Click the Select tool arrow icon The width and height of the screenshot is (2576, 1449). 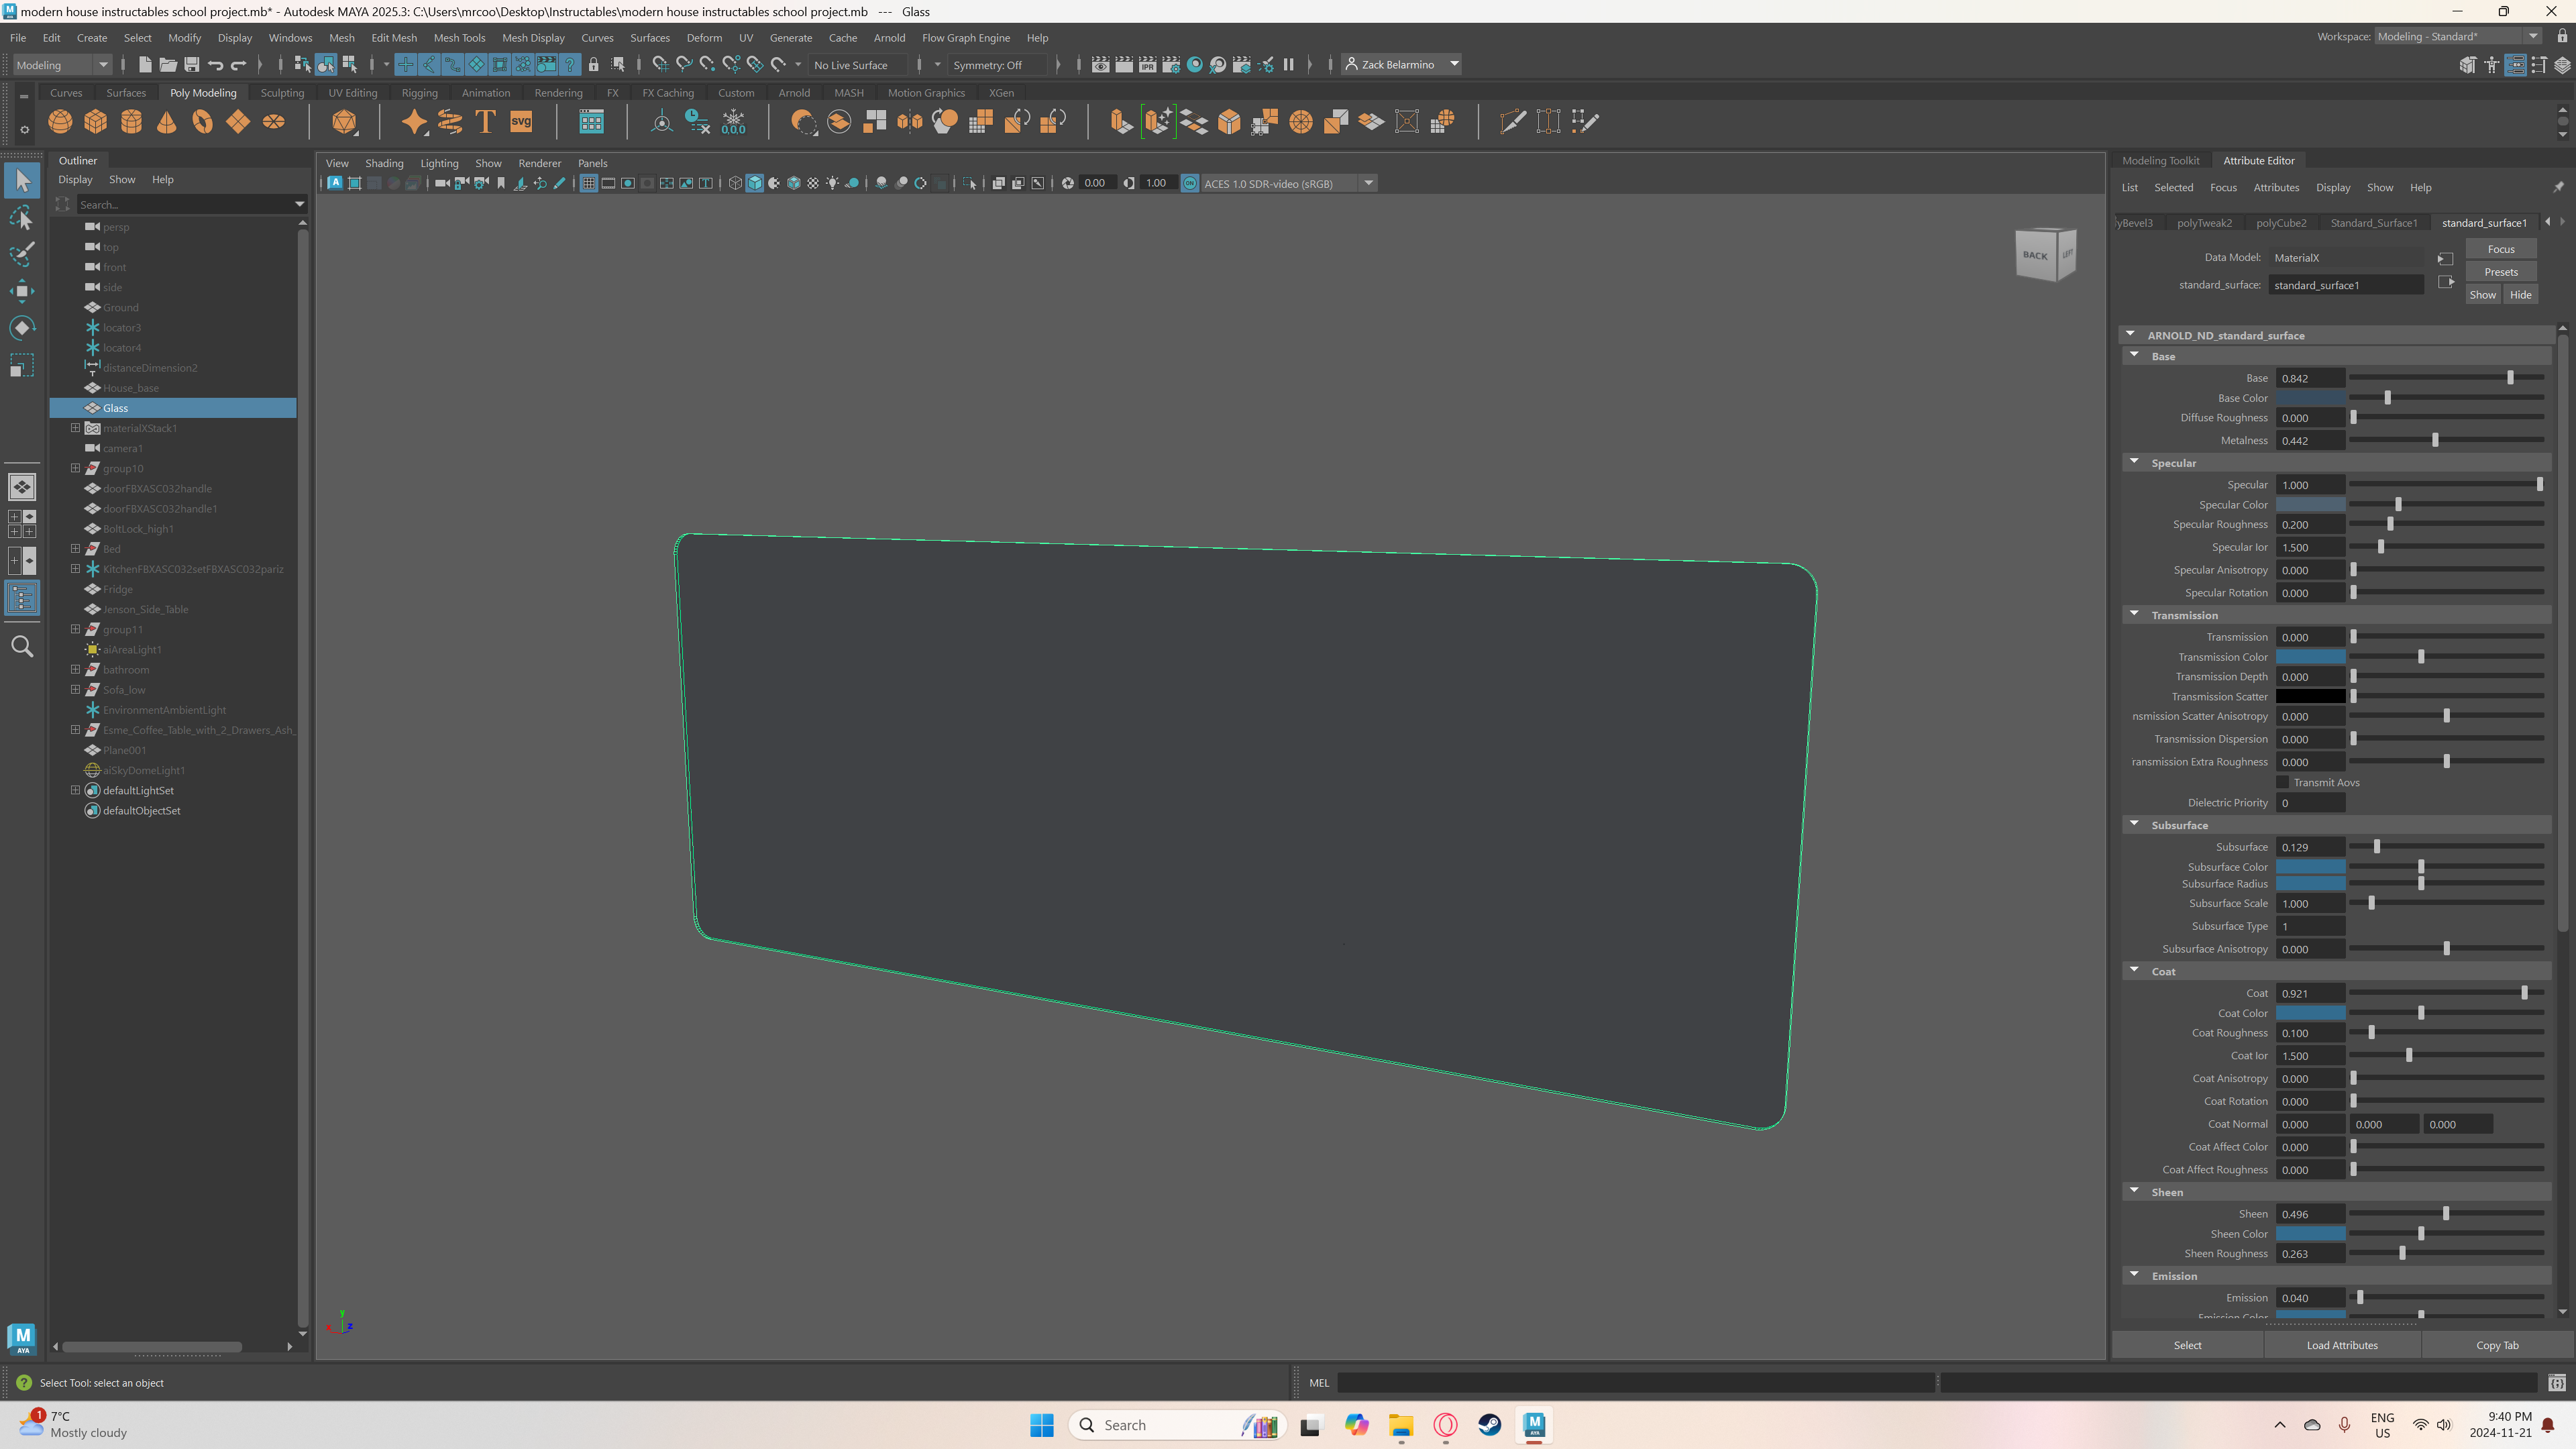[x=22, y=181]
